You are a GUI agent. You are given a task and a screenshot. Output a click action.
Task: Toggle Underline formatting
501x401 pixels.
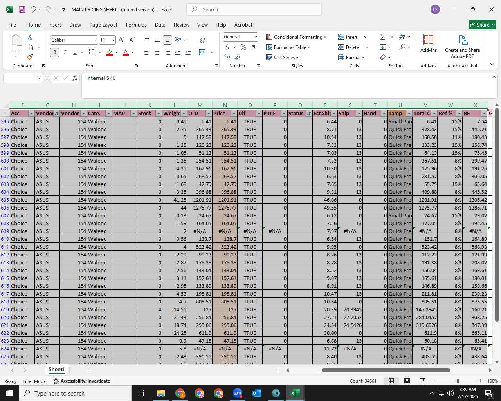coord(75,52)
